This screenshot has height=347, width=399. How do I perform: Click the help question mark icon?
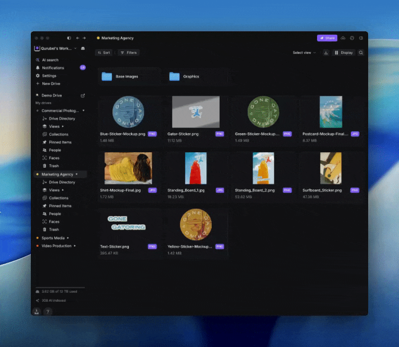[x=48, y=311]
